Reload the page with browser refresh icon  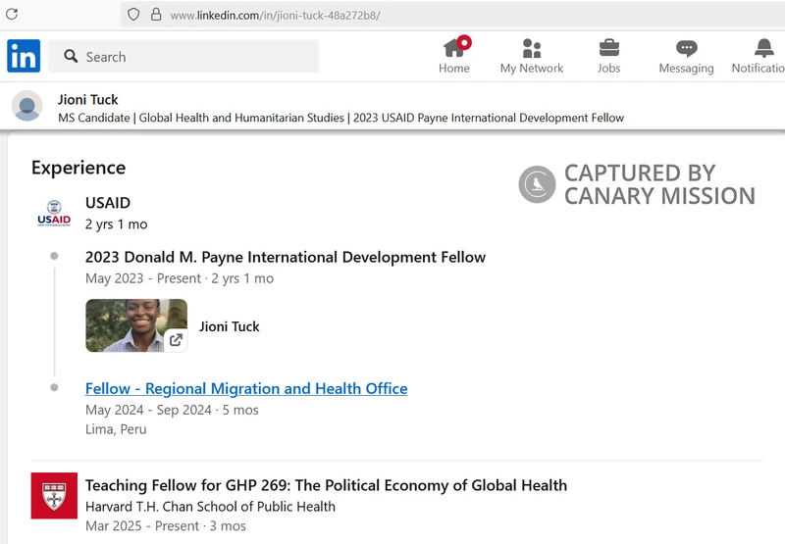tap(12, 15)
